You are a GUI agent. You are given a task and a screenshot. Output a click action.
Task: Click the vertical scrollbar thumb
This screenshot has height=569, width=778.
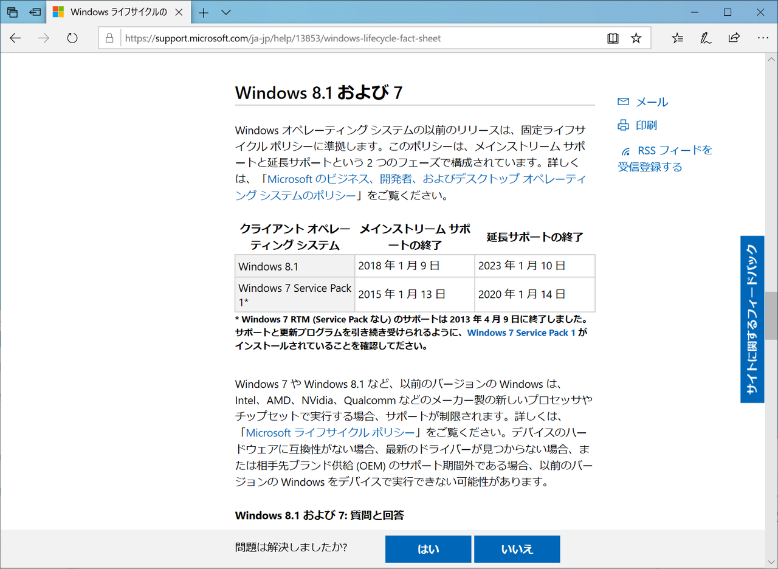tap(771, 316)
